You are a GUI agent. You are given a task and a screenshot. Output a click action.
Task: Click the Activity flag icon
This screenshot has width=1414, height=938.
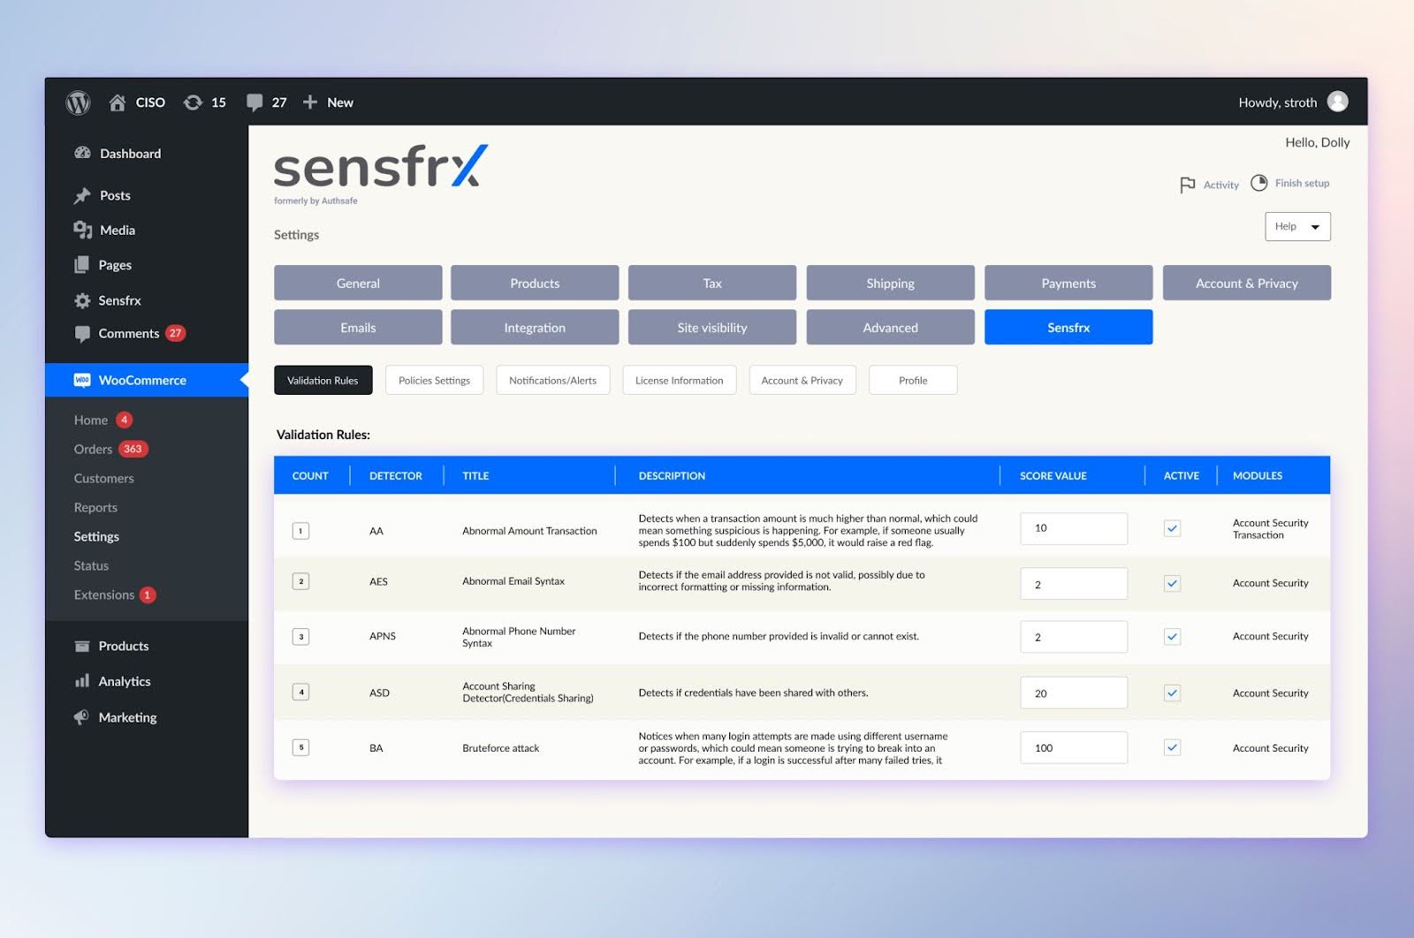[1189, 185]
